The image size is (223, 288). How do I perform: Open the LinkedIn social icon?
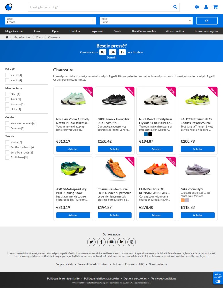[x=121, y=242]
